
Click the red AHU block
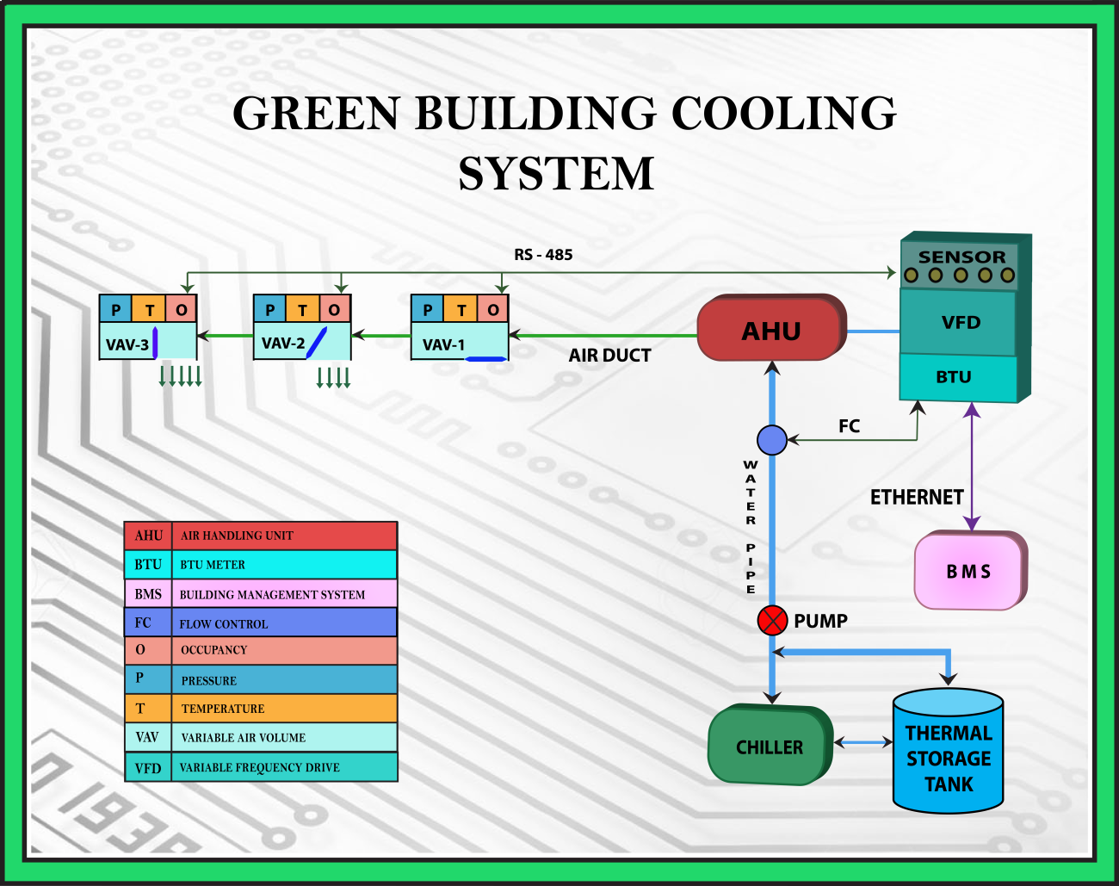[x=772, y=328]
